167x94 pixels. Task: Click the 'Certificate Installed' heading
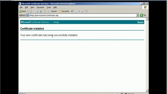coord(32,29)
